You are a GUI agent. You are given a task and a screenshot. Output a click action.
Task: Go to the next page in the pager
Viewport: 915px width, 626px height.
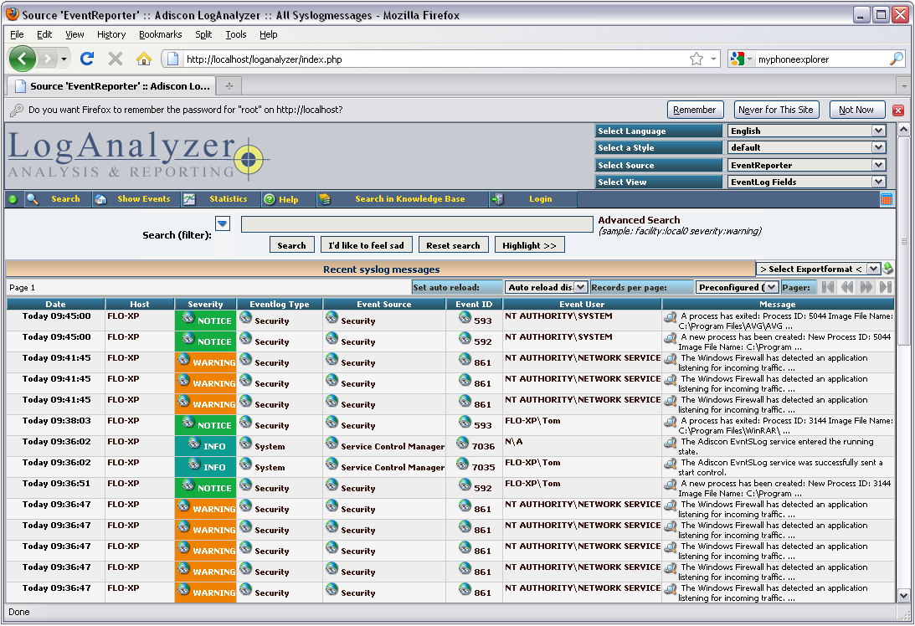pyautogui.click(x=866, y=287)
